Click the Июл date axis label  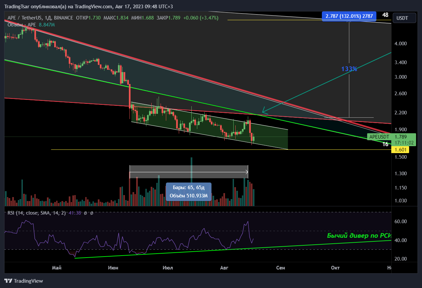[x=168, y=268]
